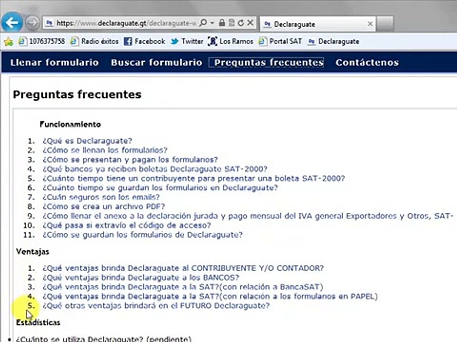Click the security lock icon
This screenshot has width=457, height=342.
(x=222, y=23)
